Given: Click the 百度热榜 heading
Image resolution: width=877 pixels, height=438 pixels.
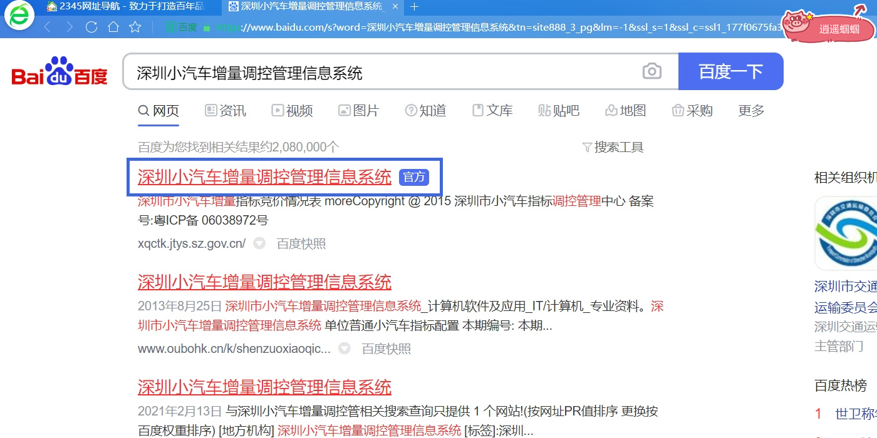Looking at the screenshot, I should pyautogui.click(x=841, y=385).
